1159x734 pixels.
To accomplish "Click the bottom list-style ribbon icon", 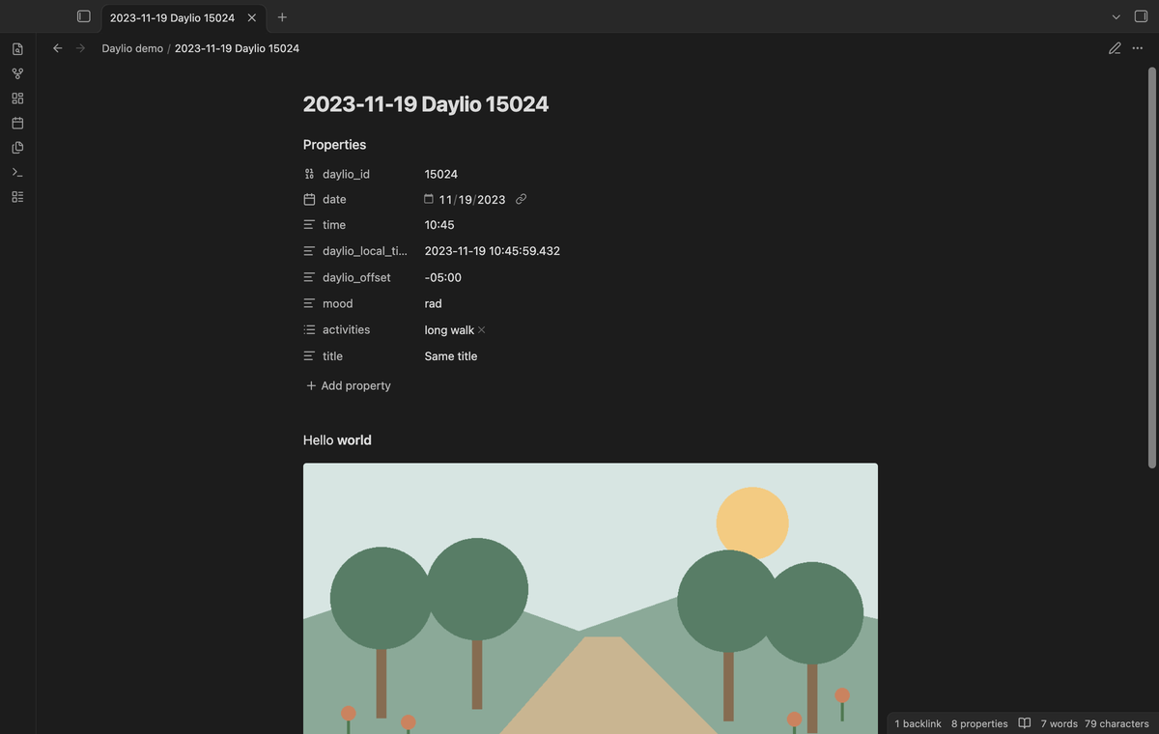I will tap(17, 197).
